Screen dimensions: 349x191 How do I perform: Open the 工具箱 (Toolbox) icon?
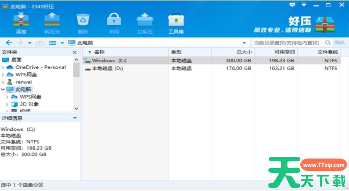(x=176, y=22)
